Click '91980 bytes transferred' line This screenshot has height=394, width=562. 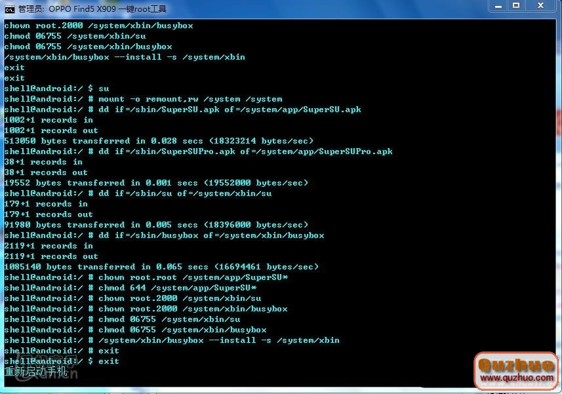(x=156, y=225)
